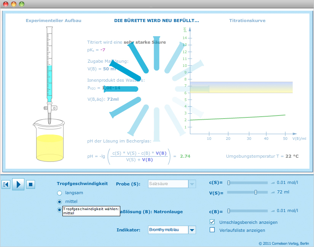Click the c(S) concentration slider handle
Image resolution: width=314 pixels, height=247 pixels.
[229, 183]
